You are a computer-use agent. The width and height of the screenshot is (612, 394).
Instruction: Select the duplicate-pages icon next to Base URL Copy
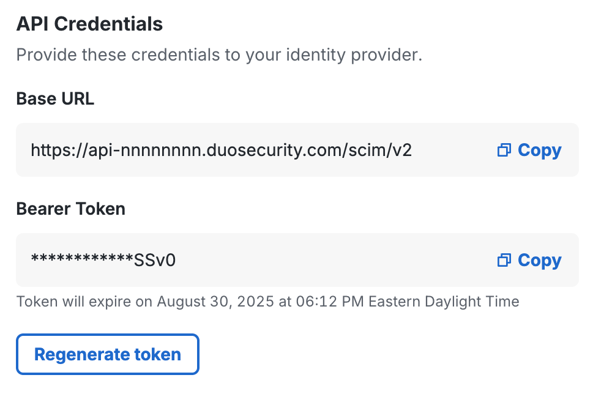click(504, 150)
